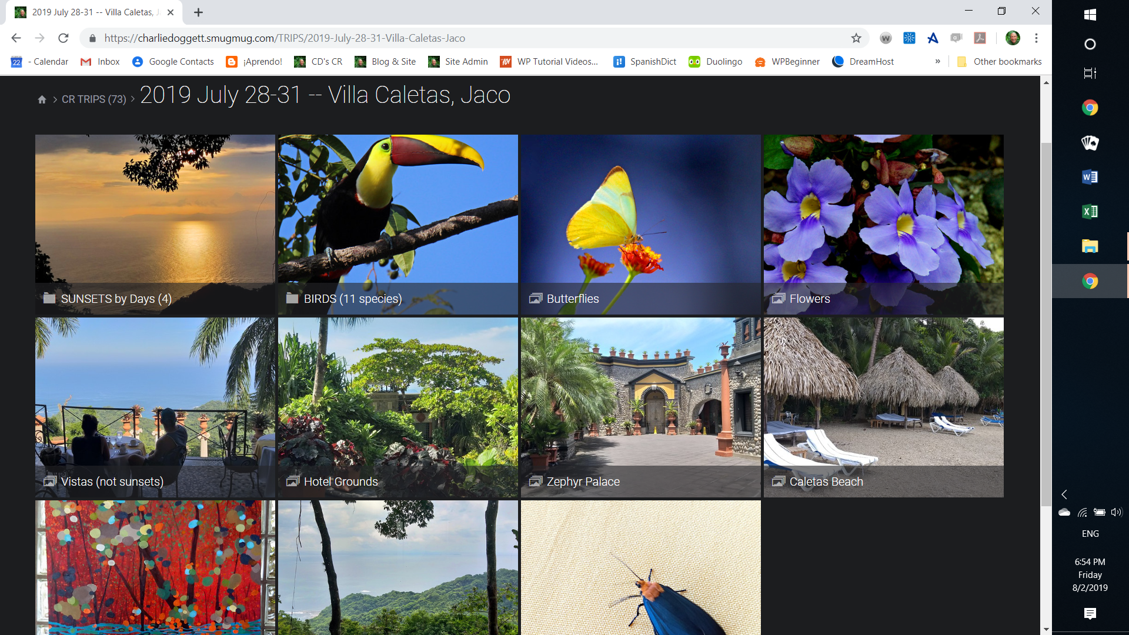Open Google Contacts bookmark

[x=173, y=62]
